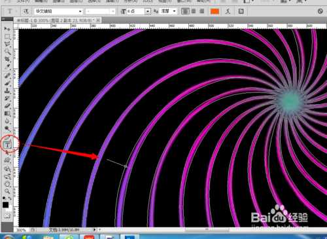
Task: Select the Quick Selection tool
Action: coord(7,52)
